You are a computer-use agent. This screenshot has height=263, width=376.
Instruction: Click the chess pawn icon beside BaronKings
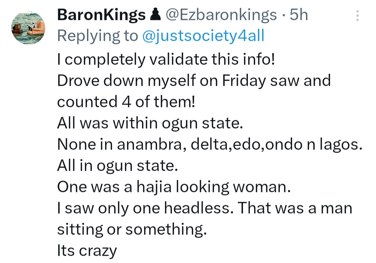(154, 16)
